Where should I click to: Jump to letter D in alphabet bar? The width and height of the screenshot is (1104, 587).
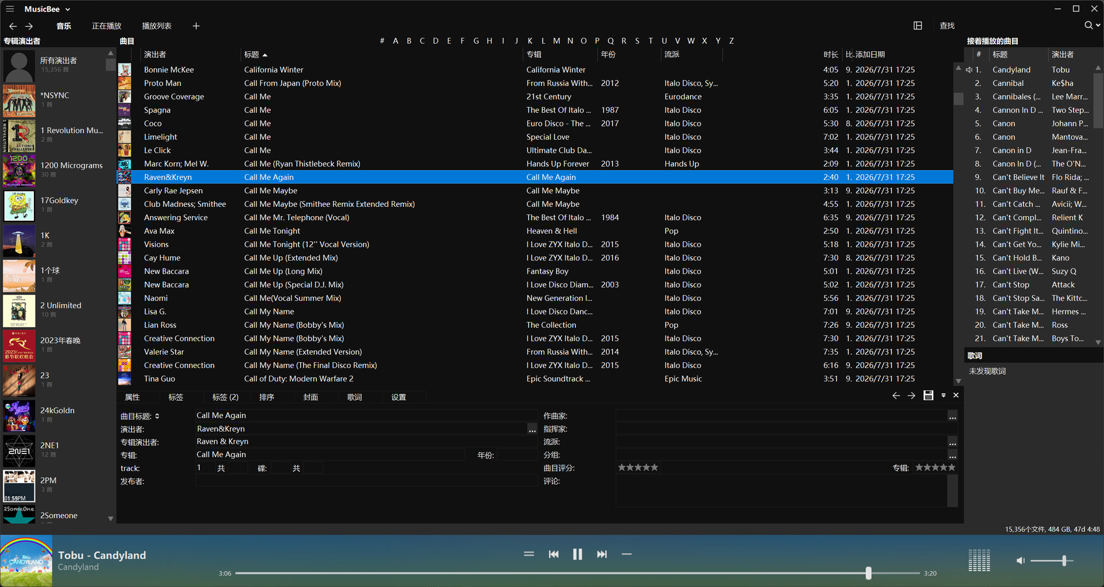coord(435,41)
